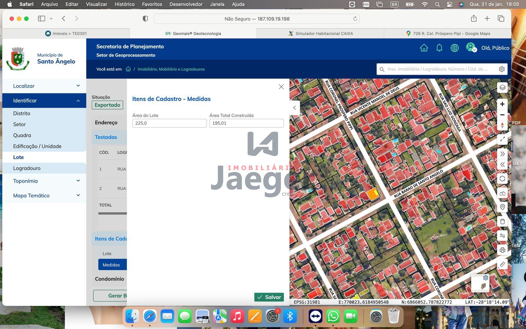Viewport: 526px width, 329px height.
Task: Collapse the map side panel arrow
Action: 295,108
